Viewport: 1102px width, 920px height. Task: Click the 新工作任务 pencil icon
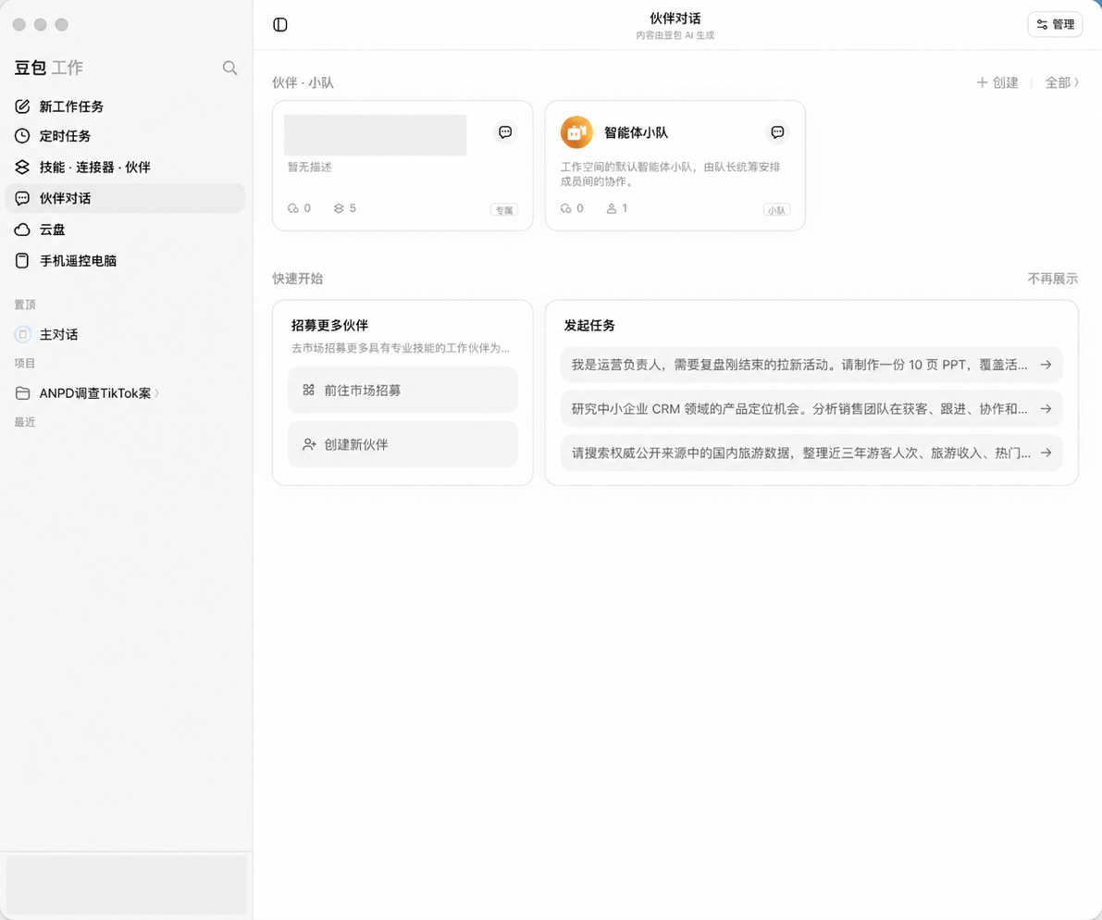tap(22, 106)
